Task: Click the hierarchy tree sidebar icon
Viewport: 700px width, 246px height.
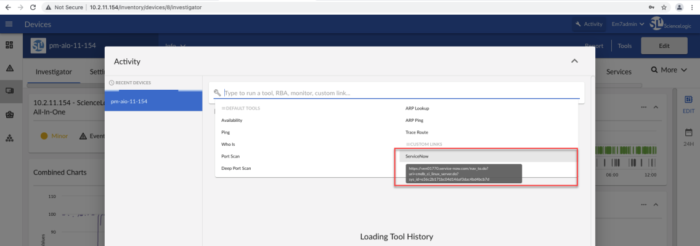Action: 10,137
